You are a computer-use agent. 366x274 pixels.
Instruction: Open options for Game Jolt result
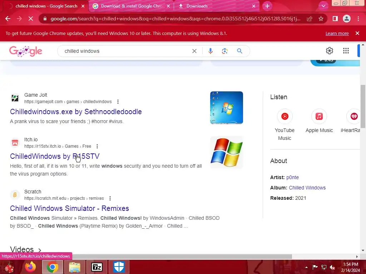coord(118,102)
